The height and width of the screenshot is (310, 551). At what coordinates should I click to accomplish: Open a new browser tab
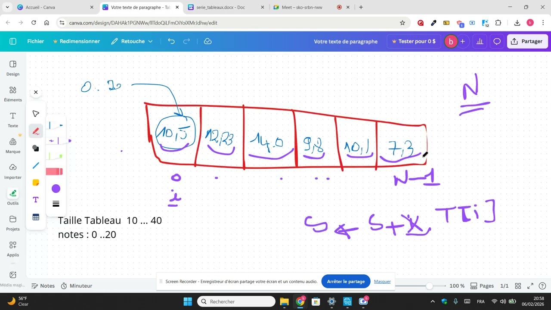[361, 7]
